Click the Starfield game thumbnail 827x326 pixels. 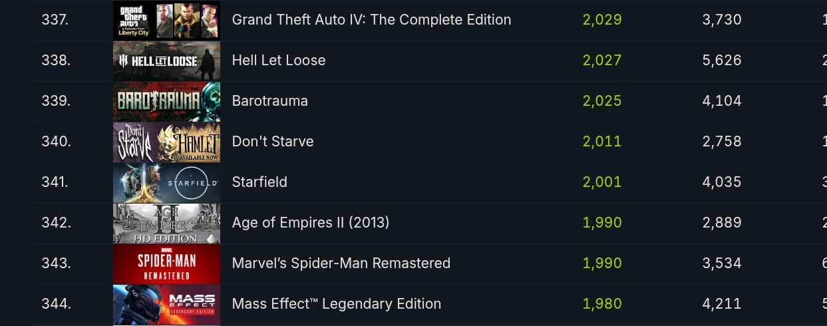(166, 183)
